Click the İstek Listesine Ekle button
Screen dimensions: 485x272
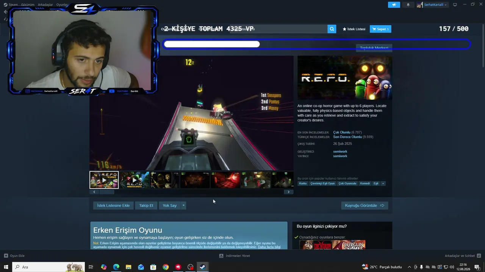click(x=113, y=206)
